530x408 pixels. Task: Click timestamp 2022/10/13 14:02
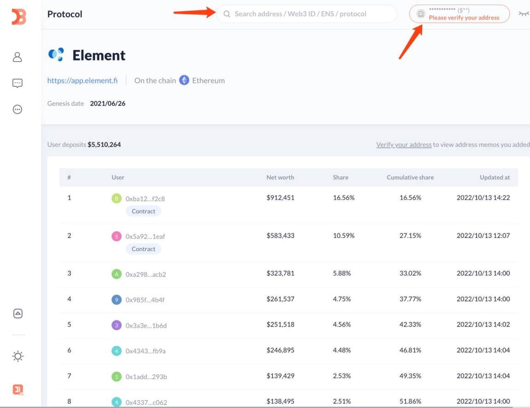(x=483, y=324)
